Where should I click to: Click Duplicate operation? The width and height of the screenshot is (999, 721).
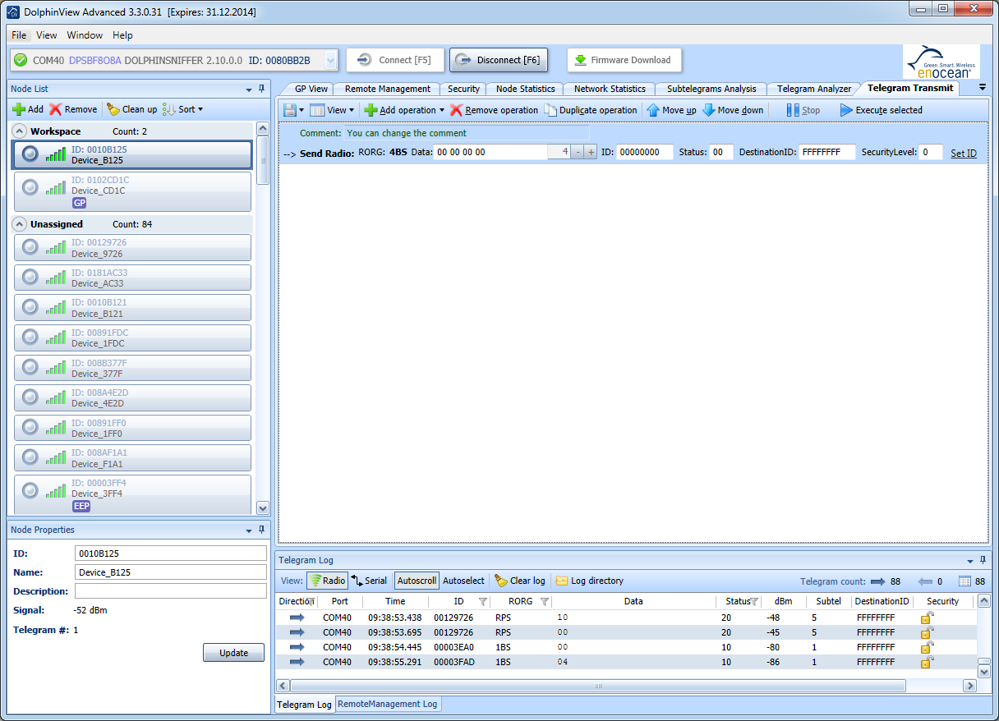591,110
